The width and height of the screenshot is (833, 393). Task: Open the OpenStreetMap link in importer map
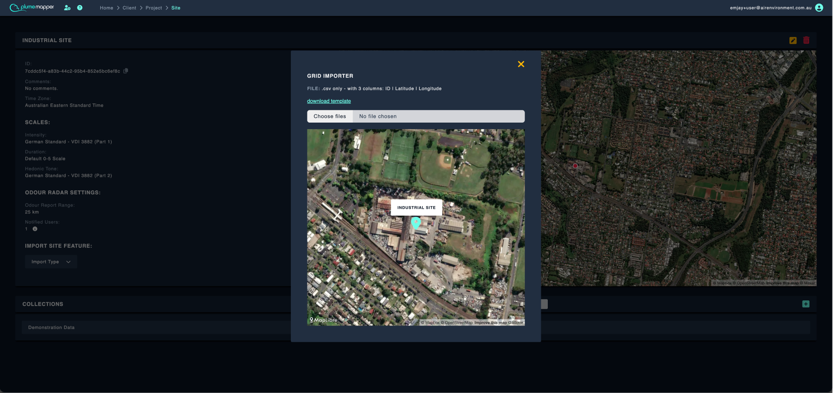tap(457, 323)
